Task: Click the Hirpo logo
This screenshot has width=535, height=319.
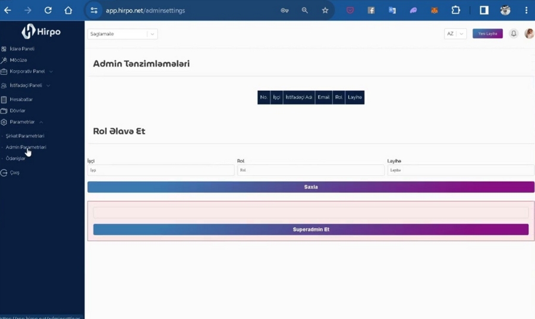Action: pos(42,31)
